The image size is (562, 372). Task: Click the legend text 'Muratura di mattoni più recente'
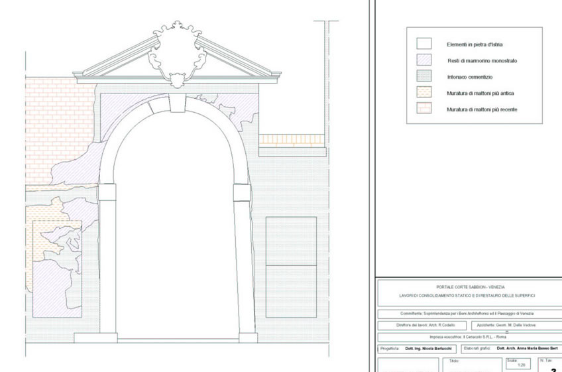pyautogui.click(x=482, y=109)
